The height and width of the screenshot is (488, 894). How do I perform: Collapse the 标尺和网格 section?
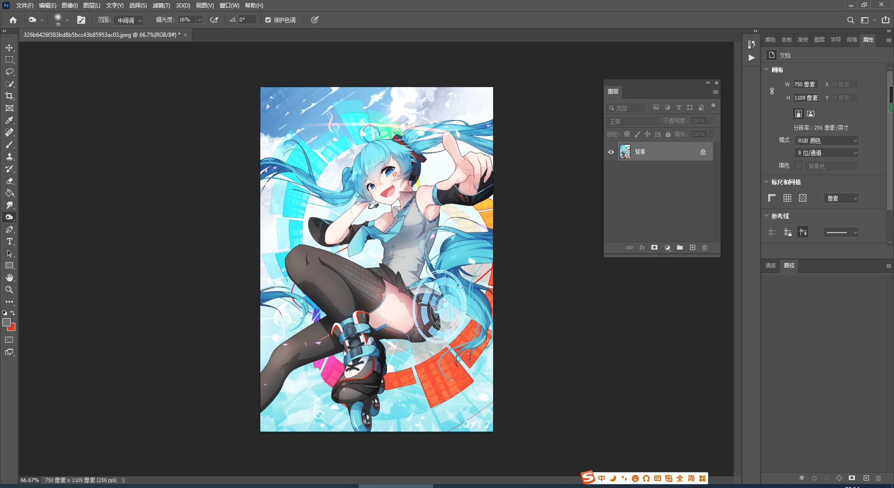tap(767, 182)
